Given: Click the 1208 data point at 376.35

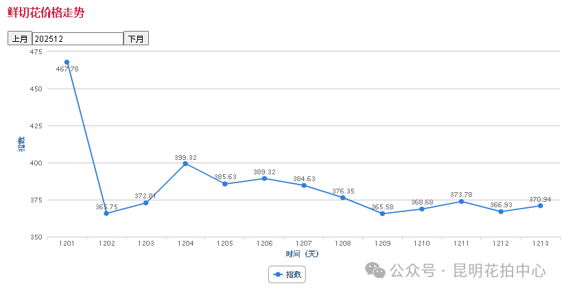Looking at the screenshot, I should point(343,198).
